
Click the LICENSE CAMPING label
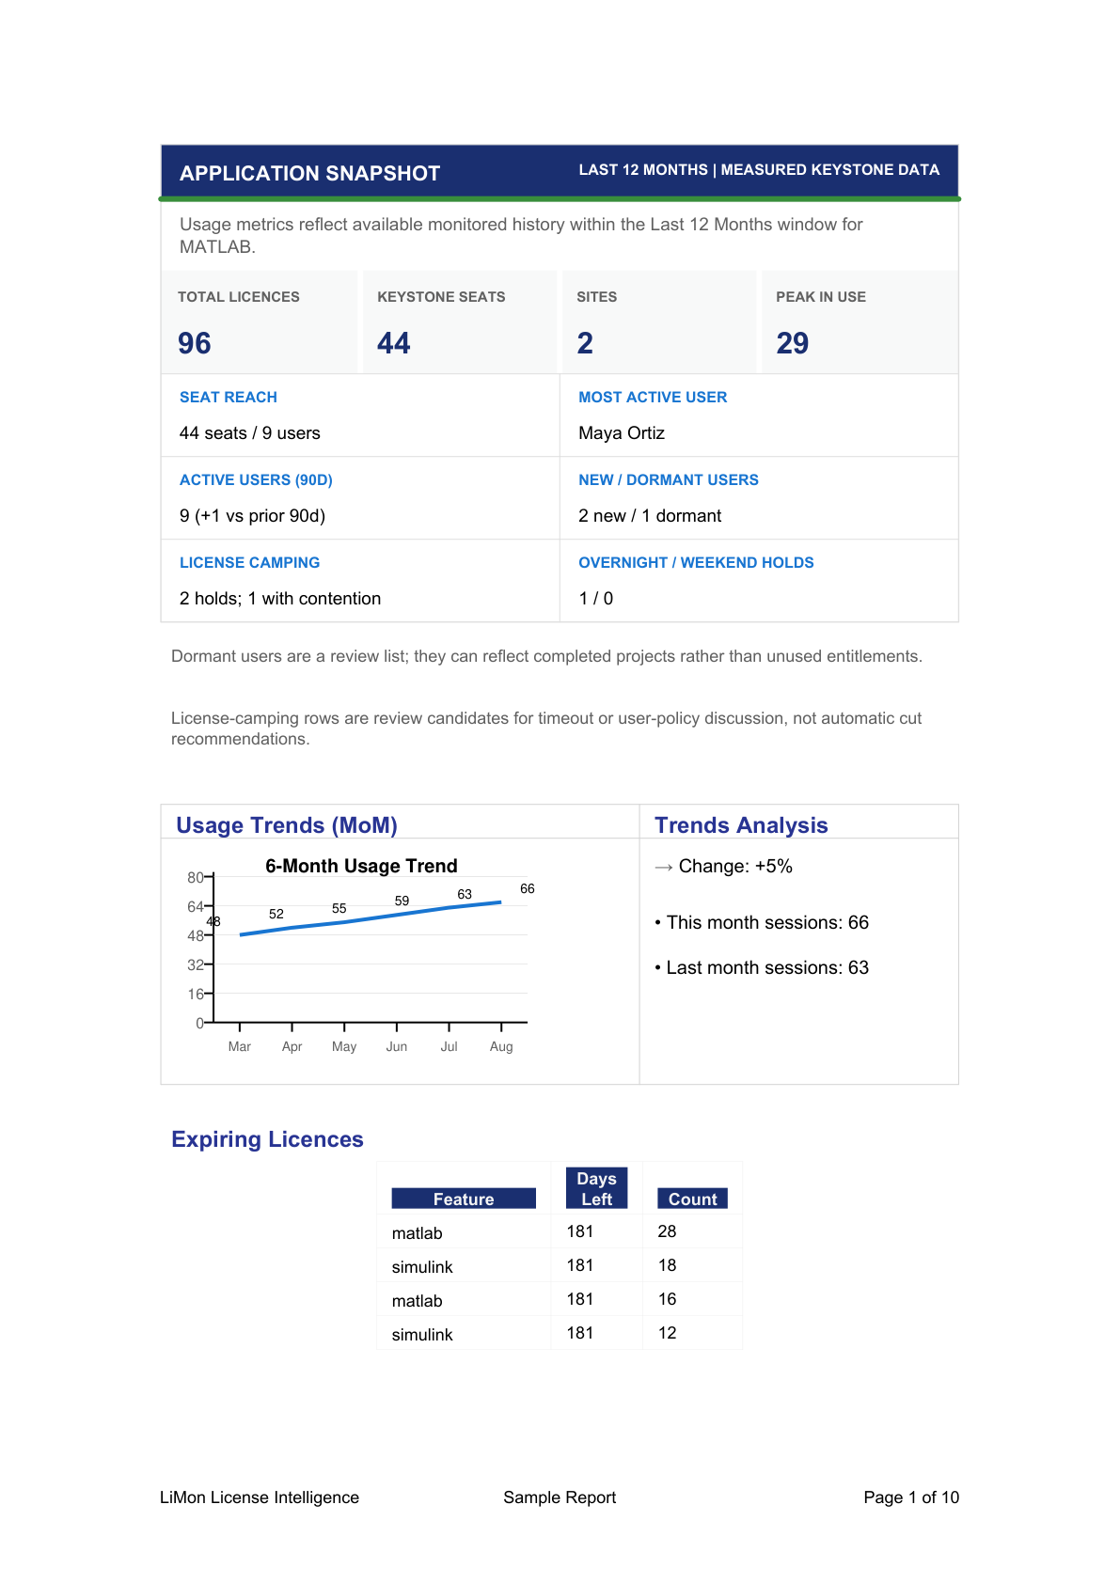tap(249, 563)
